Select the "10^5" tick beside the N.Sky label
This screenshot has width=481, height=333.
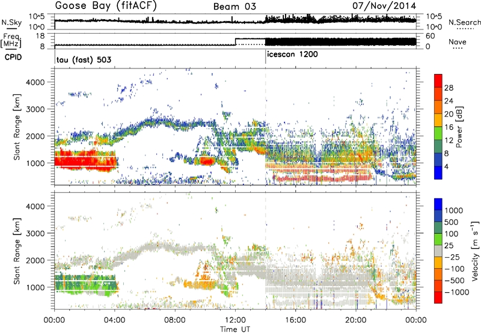[37, 17]
